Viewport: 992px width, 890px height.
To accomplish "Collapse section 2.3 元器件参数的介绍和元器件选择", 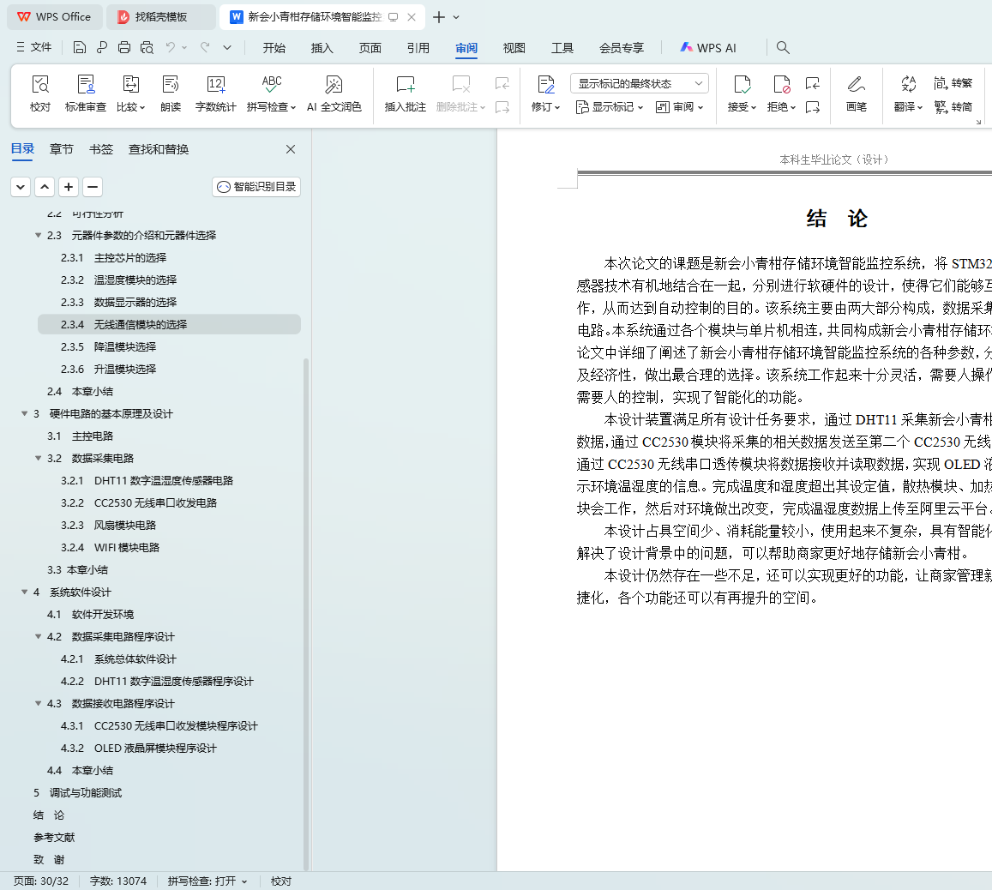I will tap(38, 235).
